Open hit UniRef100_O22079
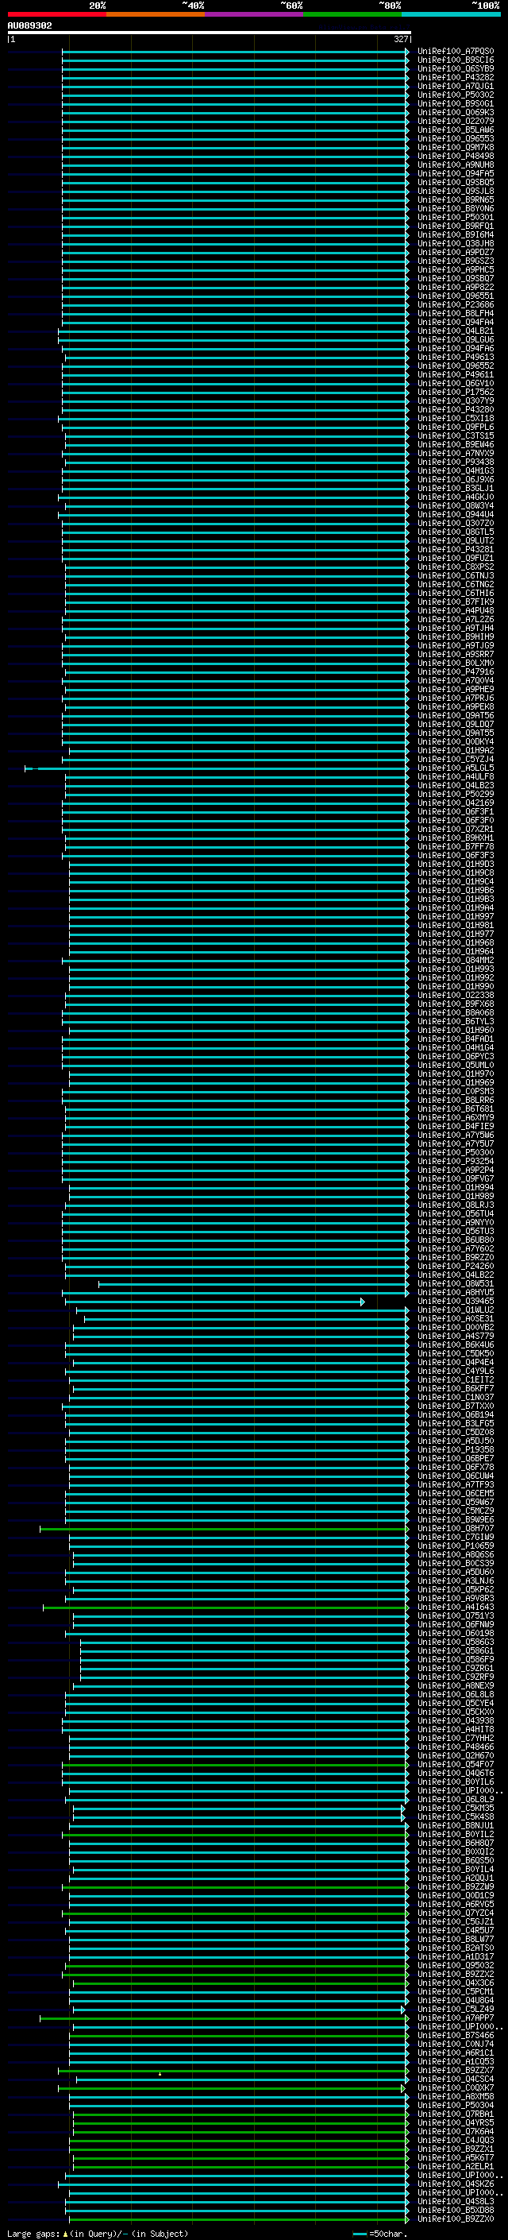Screen dimensions: 508x2240 click(x=456, y=121)
